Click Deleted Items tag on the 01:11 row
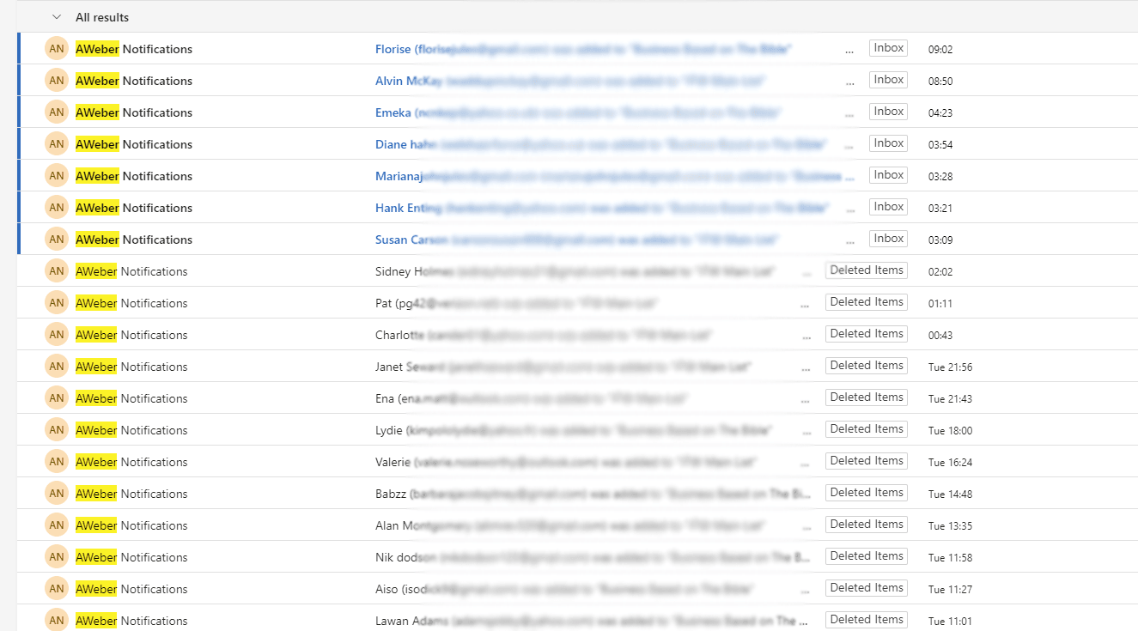This screenshot has width=1138, height=631. (867, 302)
